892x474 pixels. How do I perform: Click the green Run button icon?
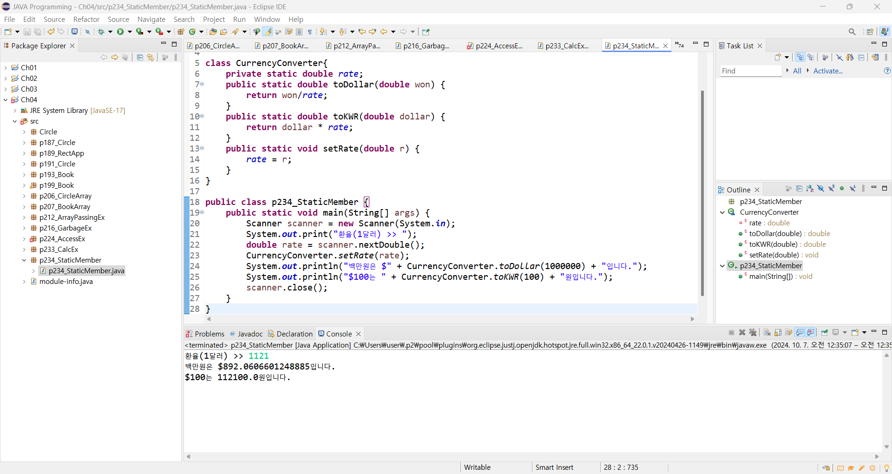120,32
